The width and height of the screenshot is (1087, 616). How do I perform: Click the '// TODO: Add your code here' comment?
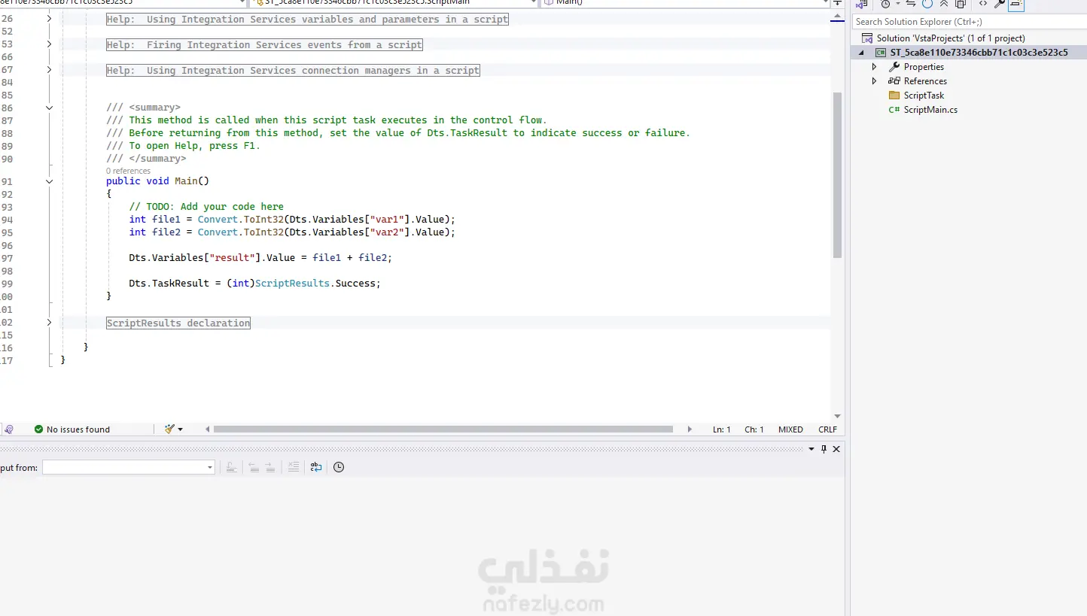[206, 207]
